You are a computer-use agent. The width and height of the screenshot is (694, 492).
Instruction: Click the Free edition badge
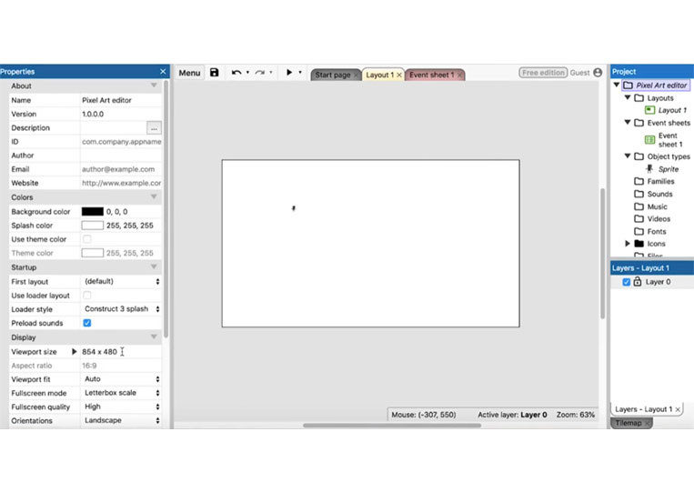(x=543, y=73)
